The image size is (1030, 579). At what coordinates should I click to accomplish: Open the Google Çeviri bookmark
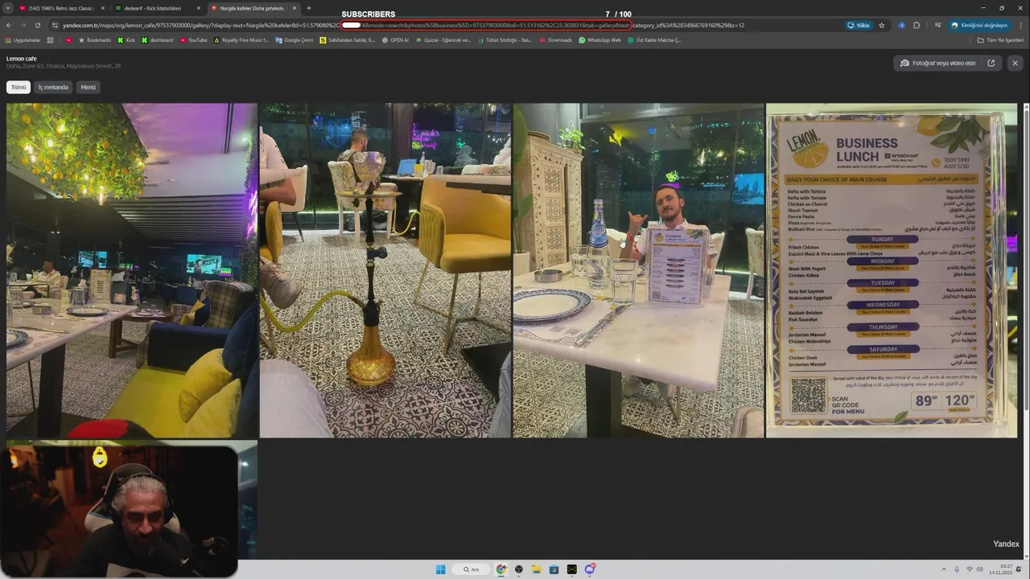tap(295, 39)
